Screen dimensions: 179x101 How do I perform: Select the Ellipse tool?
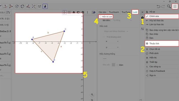pos(23,6)
